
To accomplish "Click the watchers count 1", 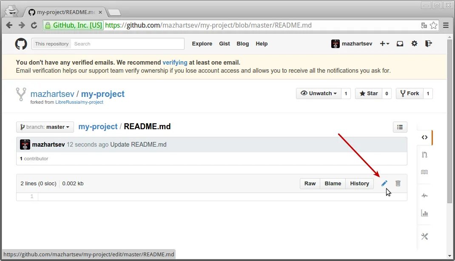I will tap(346, 94).
